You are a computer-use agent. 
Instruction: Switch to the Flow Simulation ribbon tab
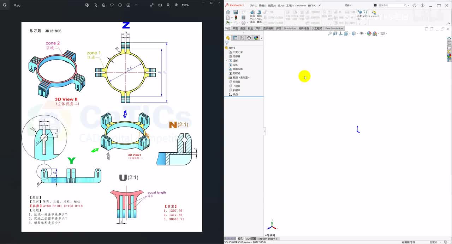(x=334, y=28)
